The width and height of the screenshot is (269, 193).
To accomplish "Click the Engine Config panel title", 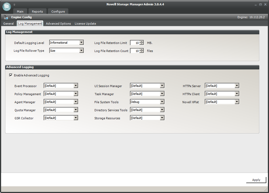I will [x=22, y=17].
